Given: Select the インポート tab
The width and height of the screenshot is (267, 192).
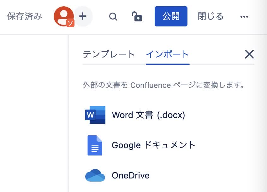Looking at the screenshot, I should pyautogui.click(x=168, y=54).
